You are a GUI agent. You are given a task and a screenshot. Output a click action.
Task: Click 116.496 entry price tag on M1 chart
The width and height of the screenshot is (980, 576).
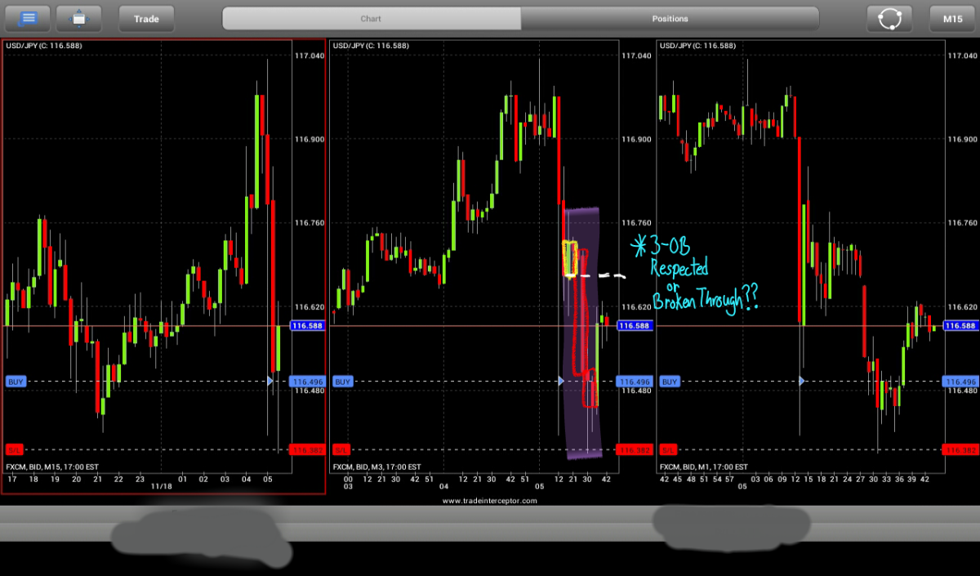pyautogui.click(x=961, y=382)
